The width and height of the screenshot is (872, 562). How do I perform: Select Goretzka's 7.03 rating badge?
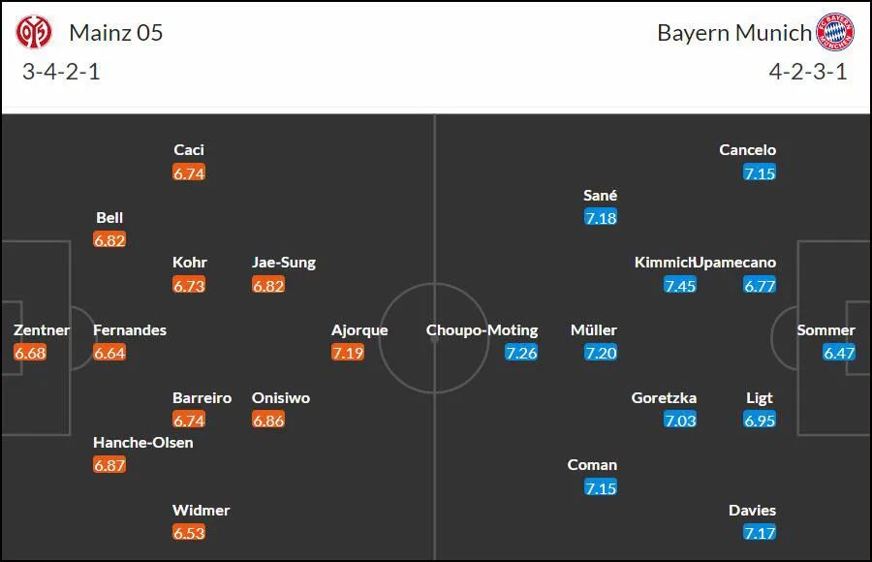point(680,421)
